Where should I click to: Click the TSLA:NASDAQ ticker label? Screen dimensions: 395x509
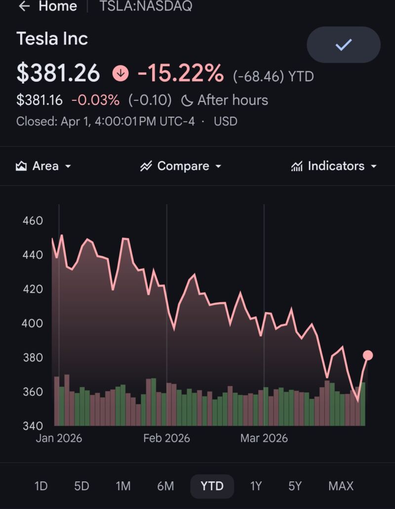146,6
